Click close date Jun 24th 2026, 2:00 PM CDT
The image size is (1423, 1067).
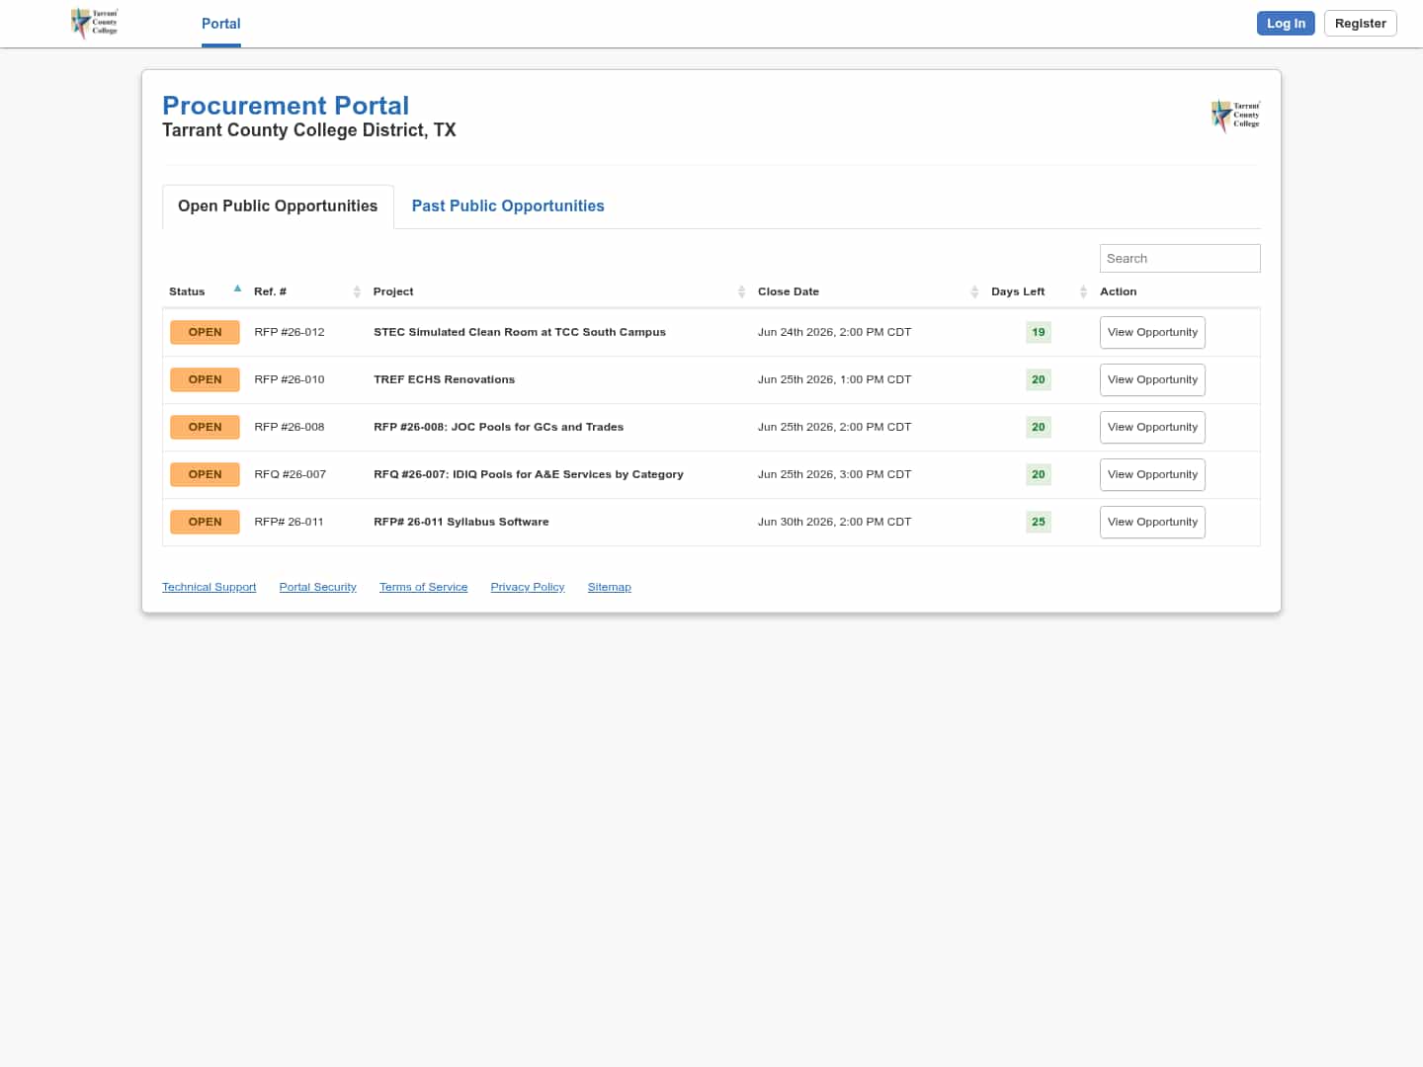(835, 332)
